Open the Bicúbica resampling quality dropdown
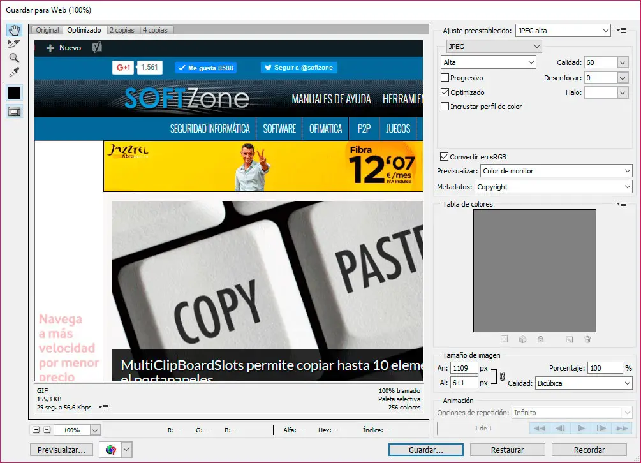This screenshot has width=641, height=463. point(584,383)
